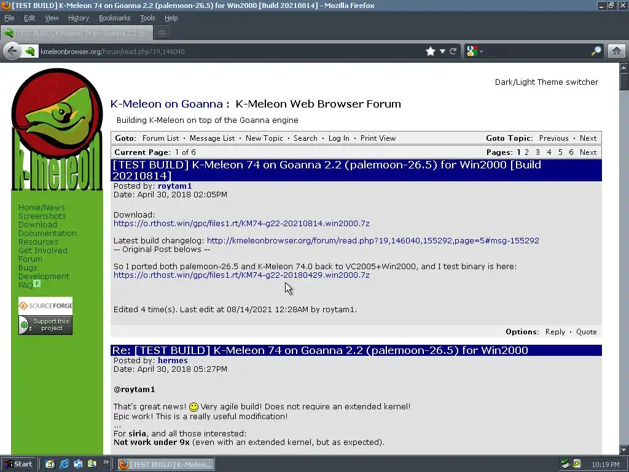Jump to page 6 of the thread
629x472 pixels.
[x=571, y=152]
